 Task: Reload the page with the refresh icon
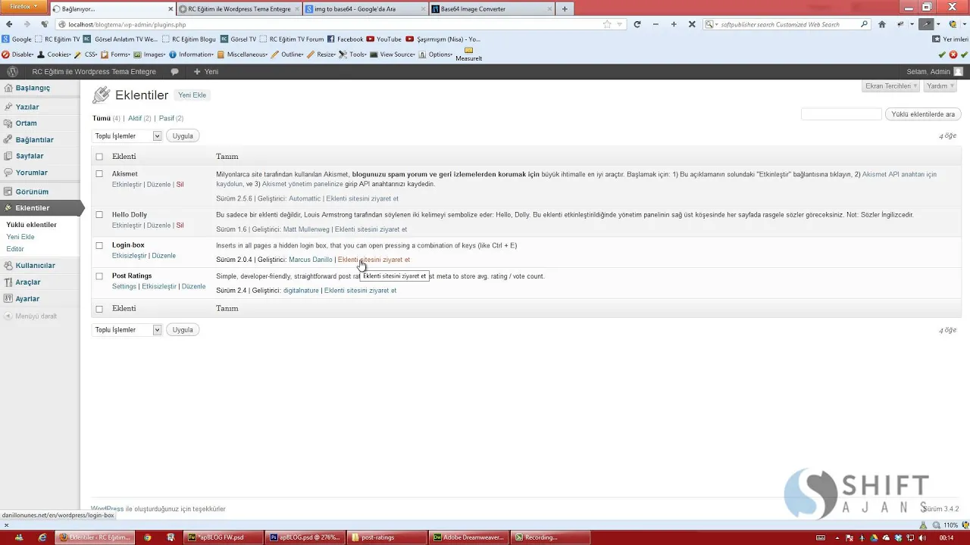(x=637, y=24)
